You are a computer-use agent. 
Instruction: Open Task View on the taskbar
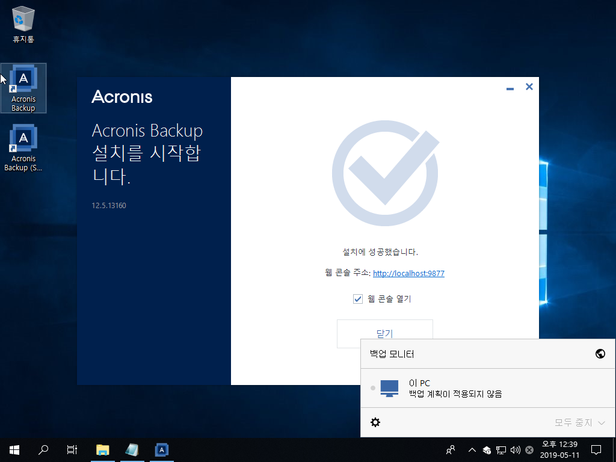pos(72,450)
